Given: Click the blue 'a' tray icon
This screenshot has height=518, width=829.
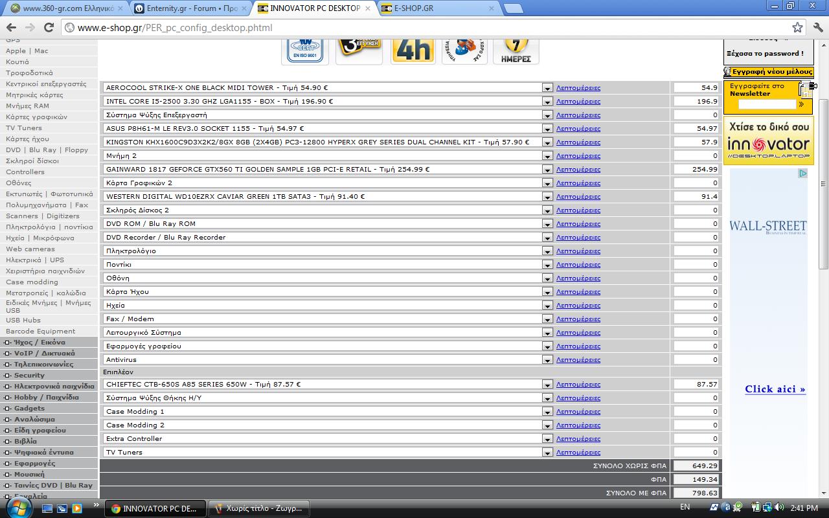Looking at the screenshot, I should (726, 508).
